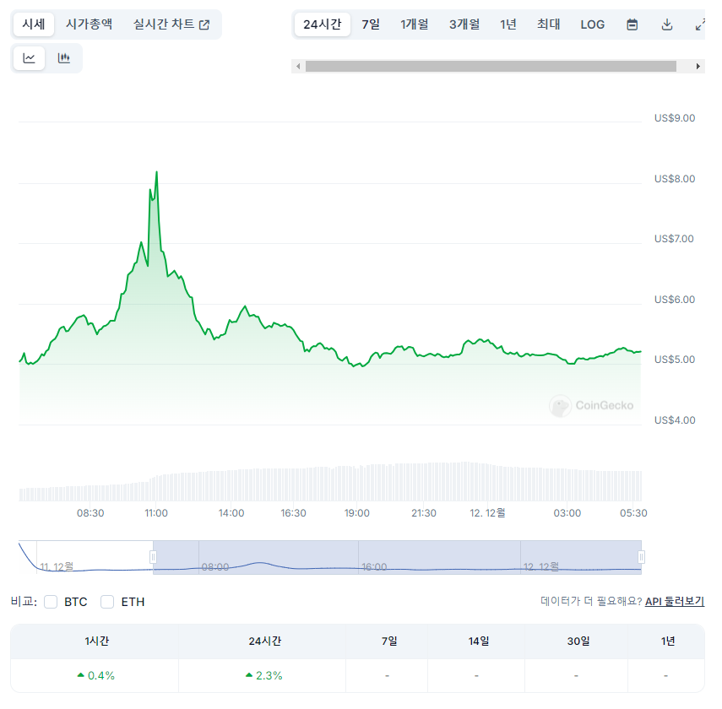Set range to 7일

371,24
